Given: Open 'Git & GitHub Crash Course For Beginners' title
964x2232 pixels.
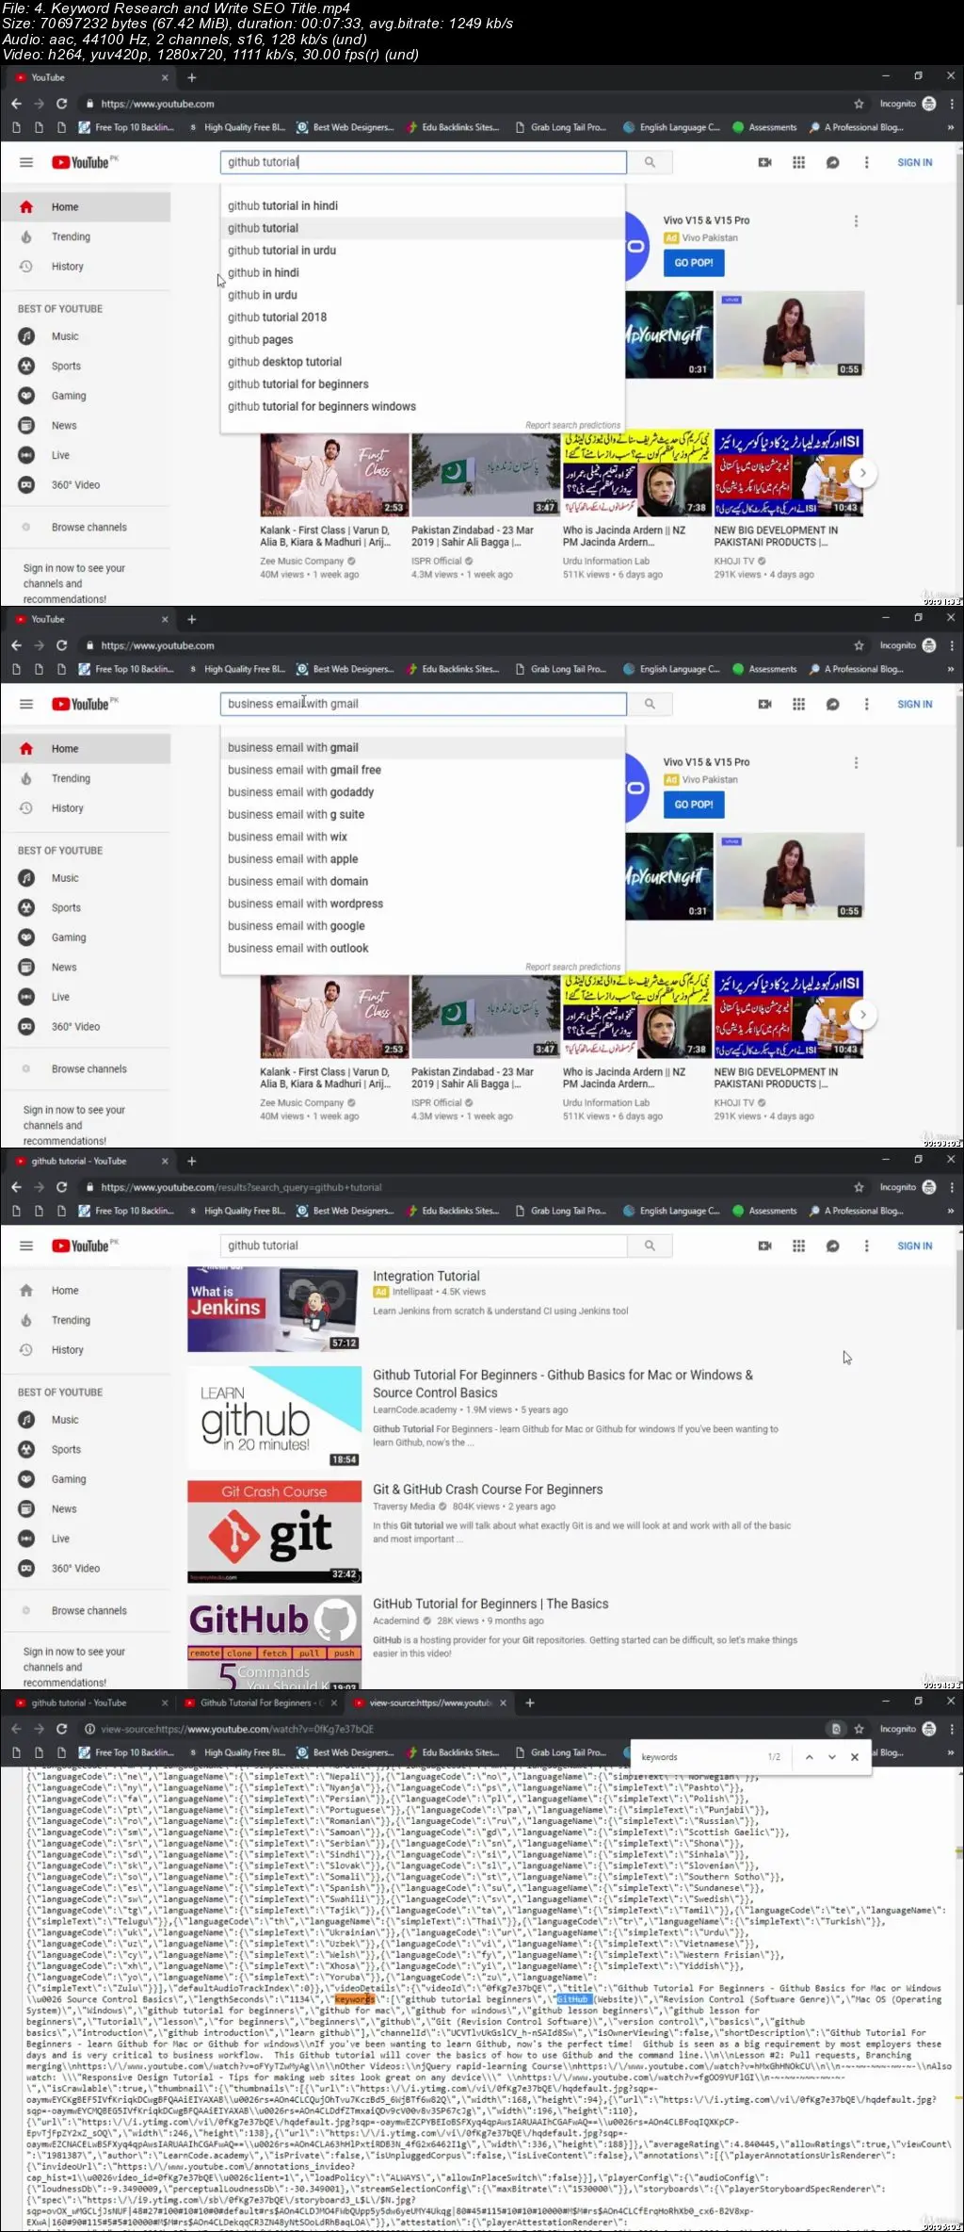Looking at the screenshot, I should (488, 1490).
